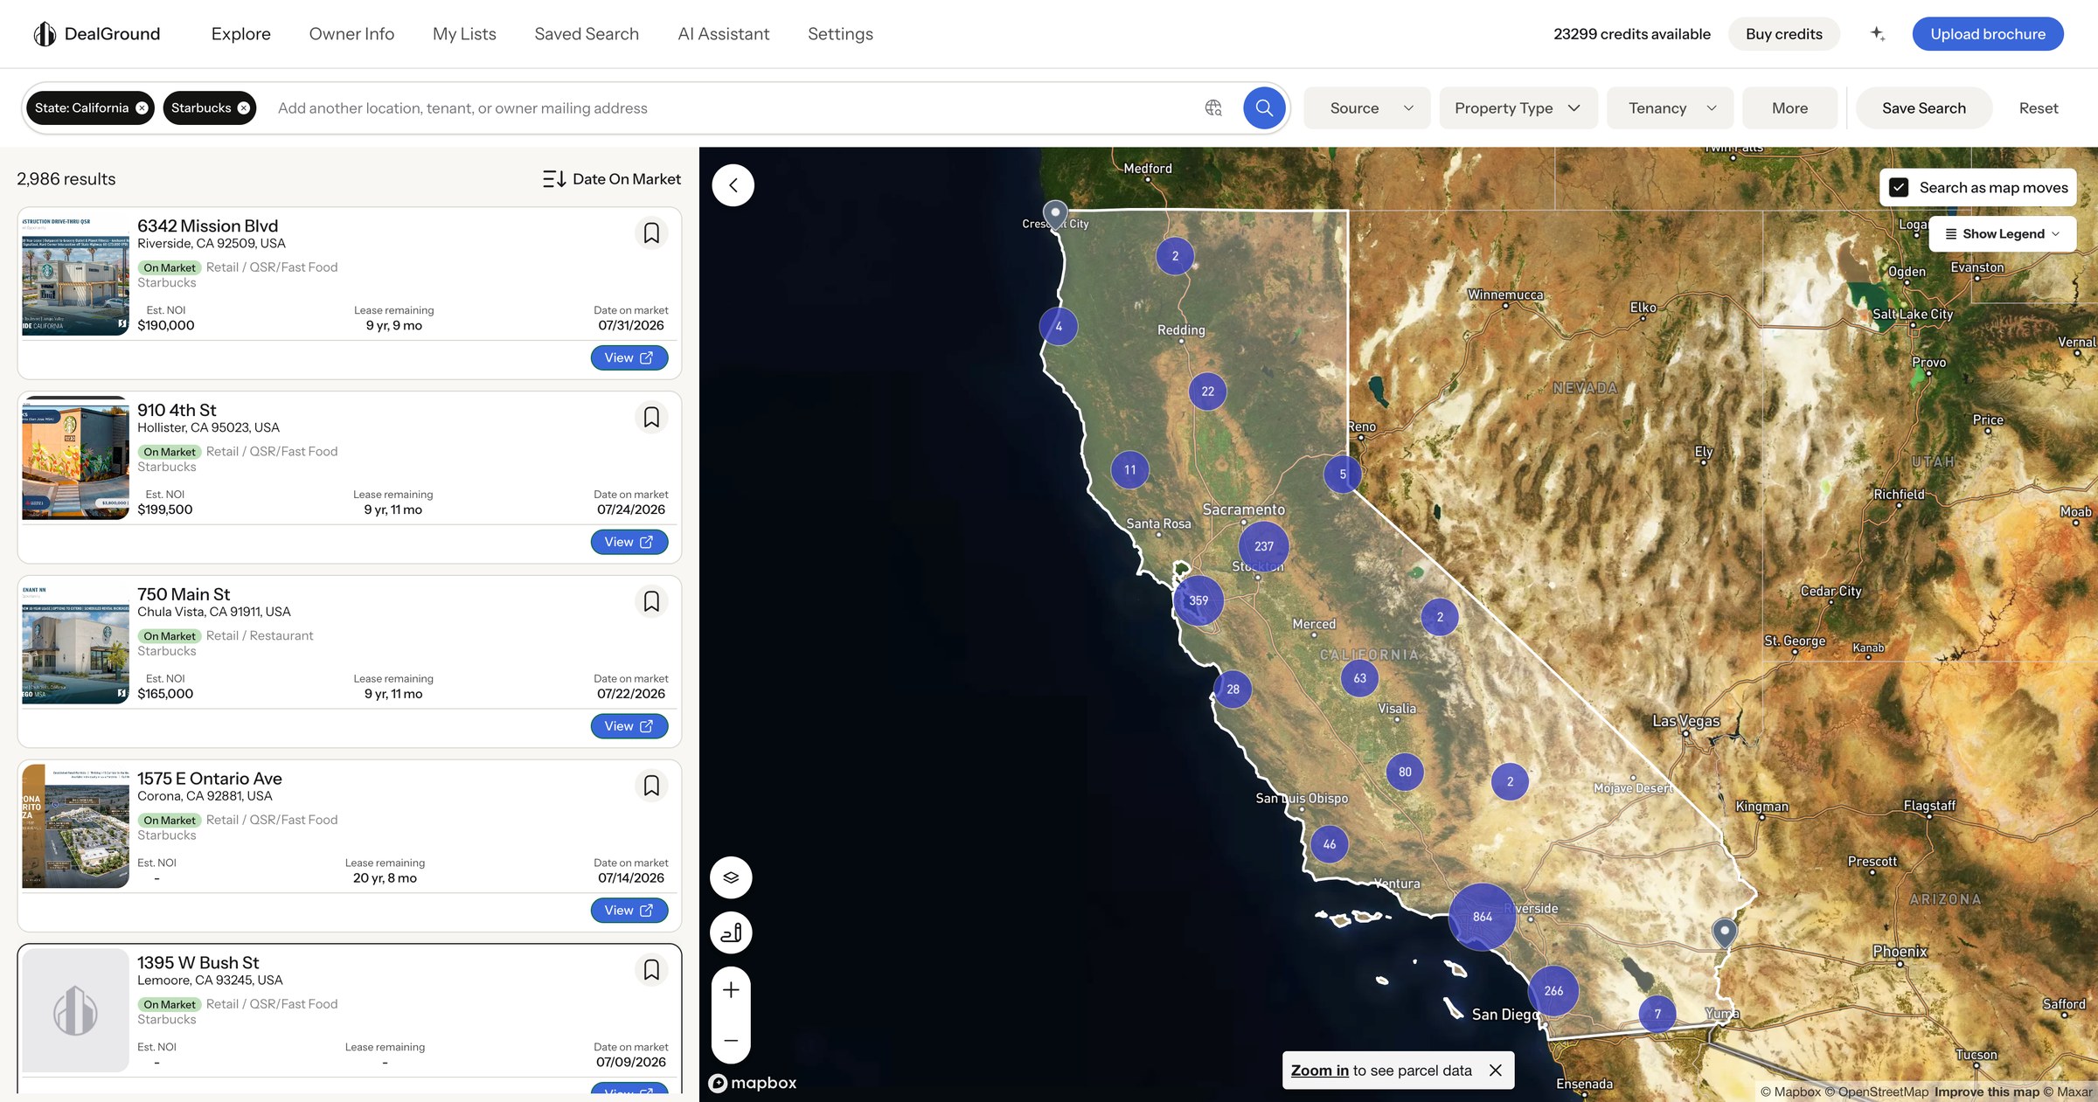Focus the location, tenant, or owner search field
This screenshot has height=1102, width=2098.
tap(734, 108)
